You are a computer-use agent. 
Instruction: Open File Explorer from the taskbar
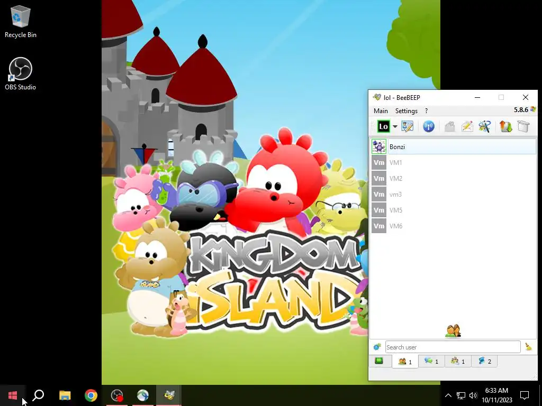(x=65, y=395)
